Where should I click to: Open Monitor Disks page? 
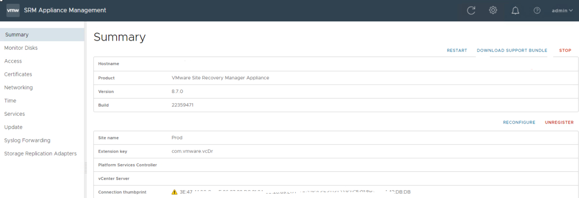tap(21, 48)
